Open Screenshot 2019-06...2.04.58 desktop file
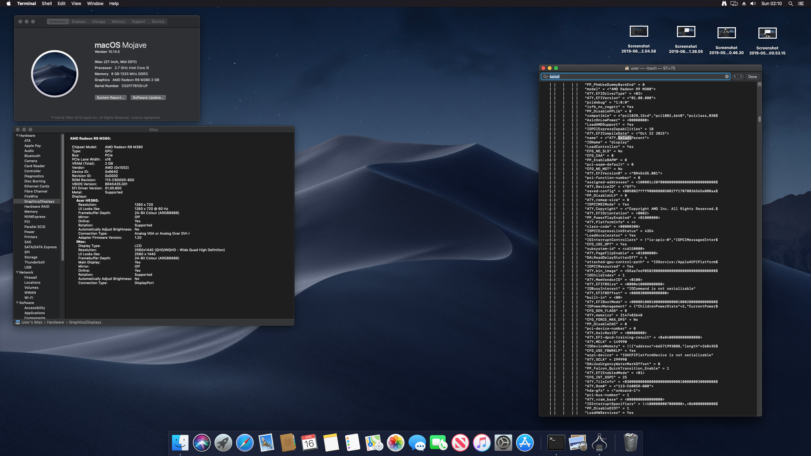Screen dimensions: 811x456 [x=638, y=32]
